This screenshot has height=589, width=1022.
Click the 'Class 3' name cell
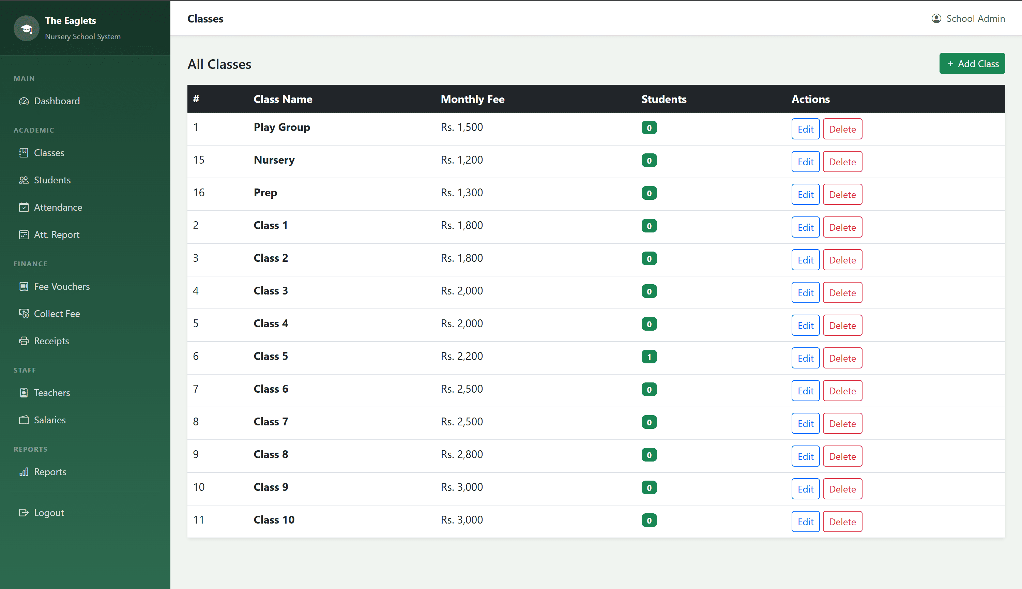click(271, 291)
